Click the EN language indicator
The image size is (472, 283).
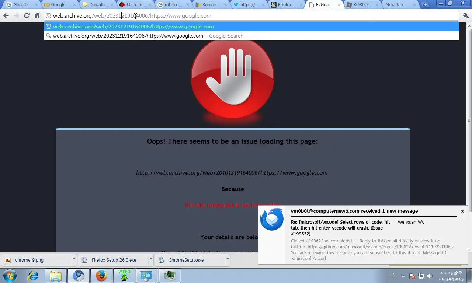point(393,275)
